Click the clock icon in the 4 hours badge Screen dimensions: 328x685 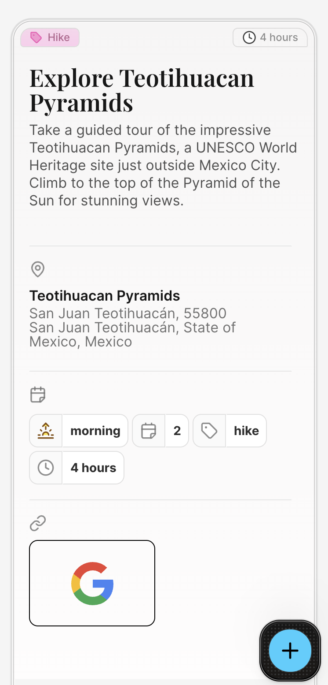pyautogui.click(x=249, y=37)
